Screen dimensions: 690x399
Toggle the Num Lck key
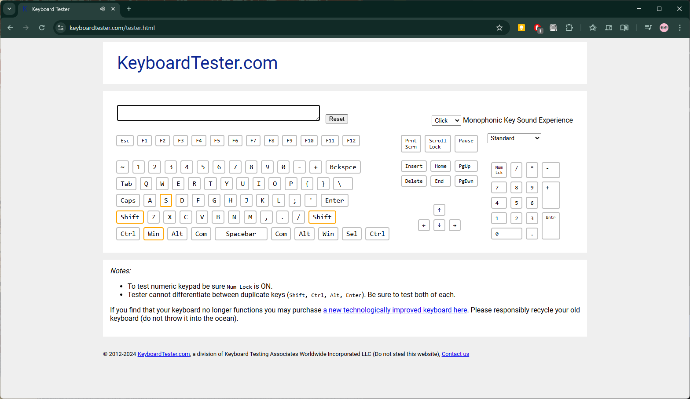tap(499, 170)
